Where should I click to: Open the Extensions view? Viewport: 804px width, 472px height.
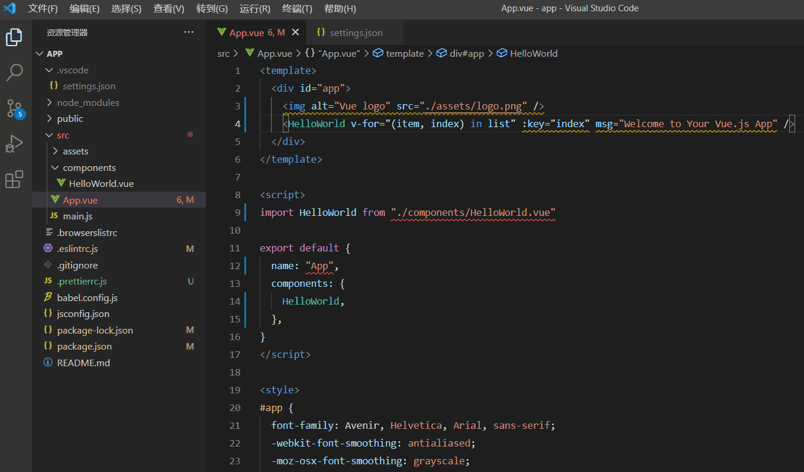click(14, 179)
